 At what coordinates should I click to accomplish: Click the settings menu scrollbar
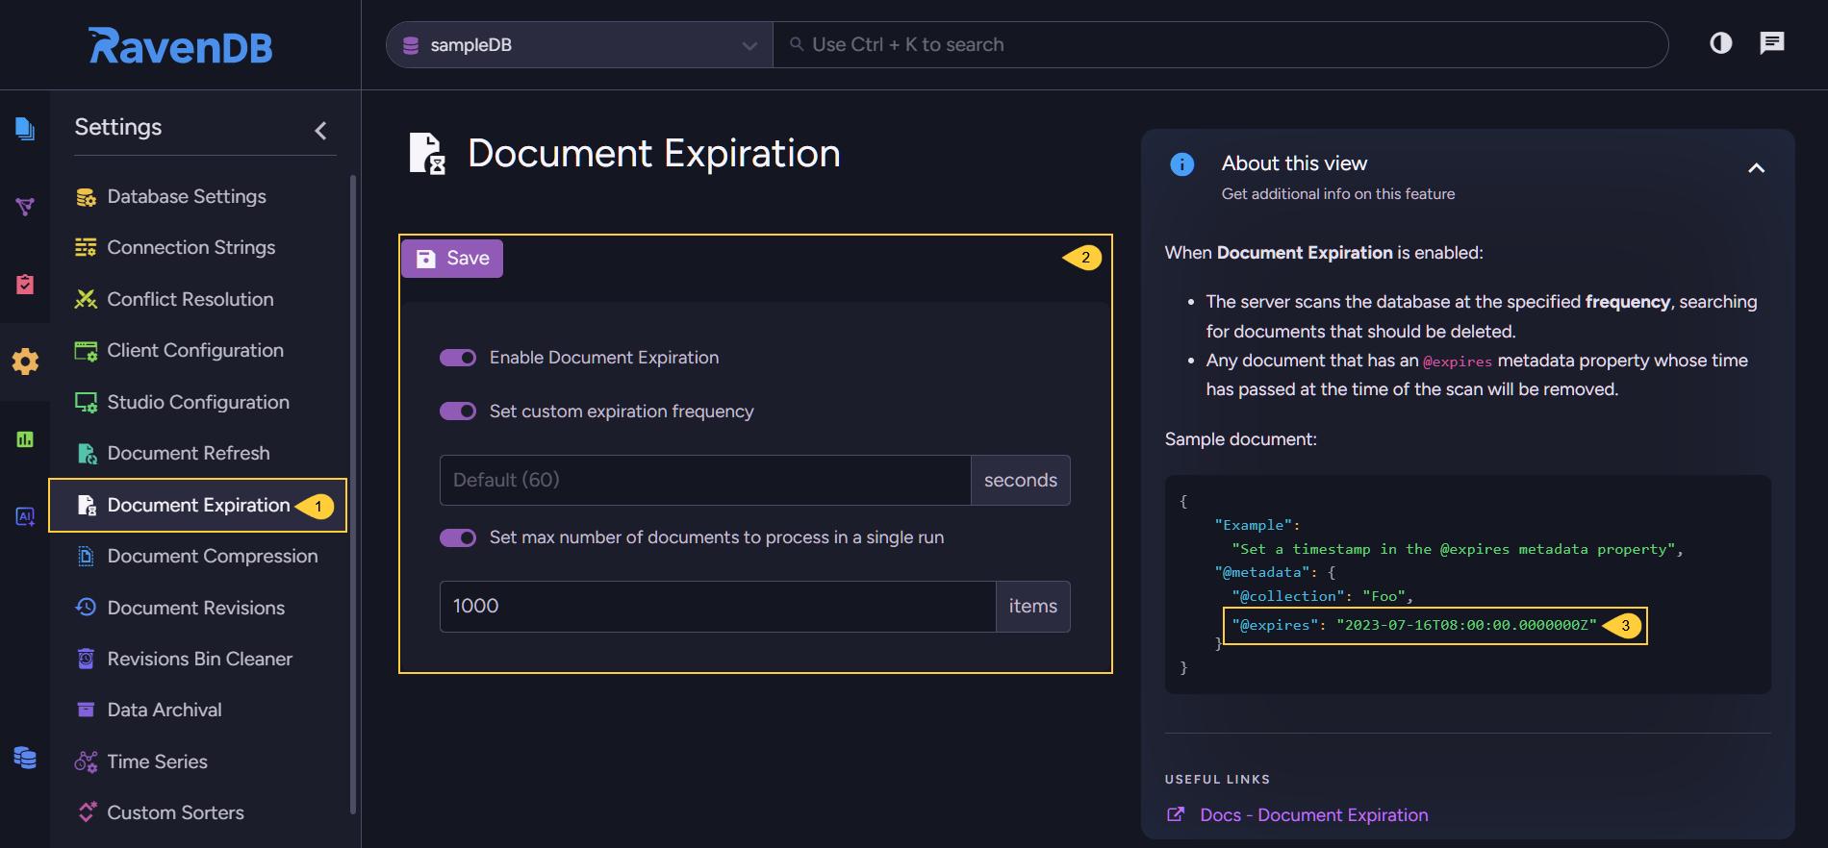[x=353, y=493]
